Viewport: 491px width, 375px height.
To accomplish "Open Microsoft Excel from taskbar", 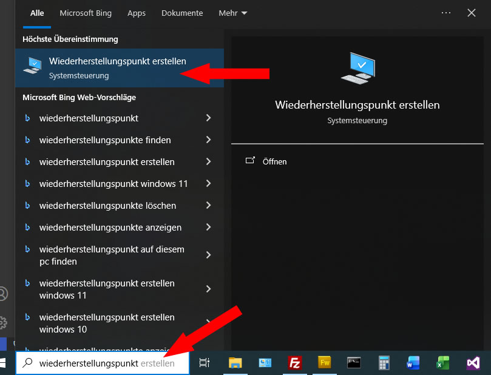I will (x=442, y=363).
